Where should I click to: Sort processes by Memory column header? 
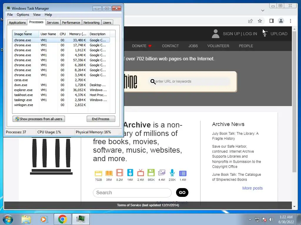(x=78, y=34)
